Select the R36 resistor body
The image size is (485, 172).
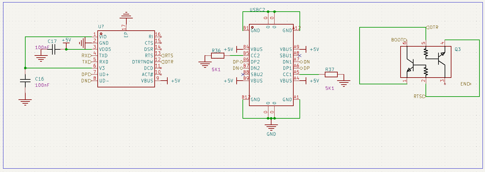coord(218,56)
